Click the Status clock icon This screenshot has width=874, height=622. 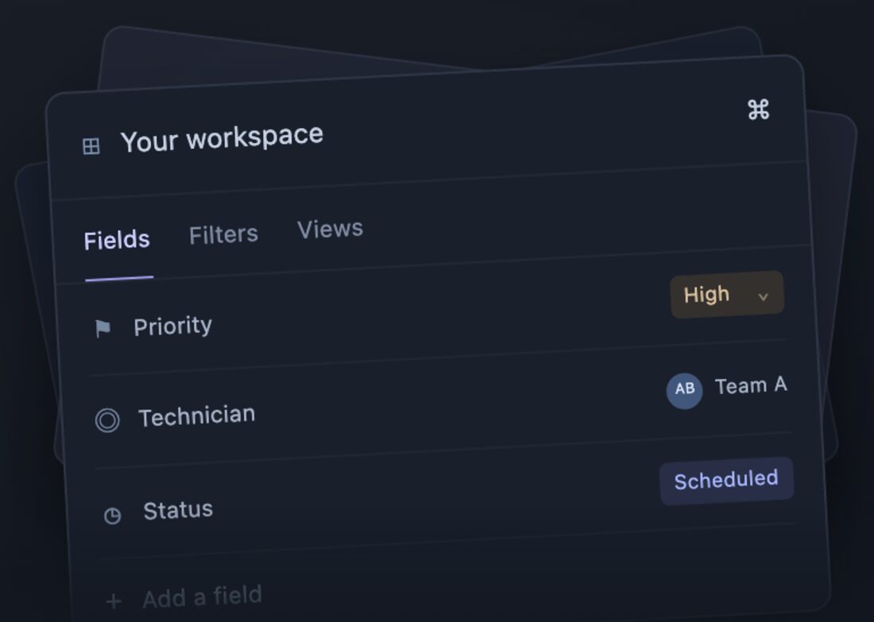point(113,516)
